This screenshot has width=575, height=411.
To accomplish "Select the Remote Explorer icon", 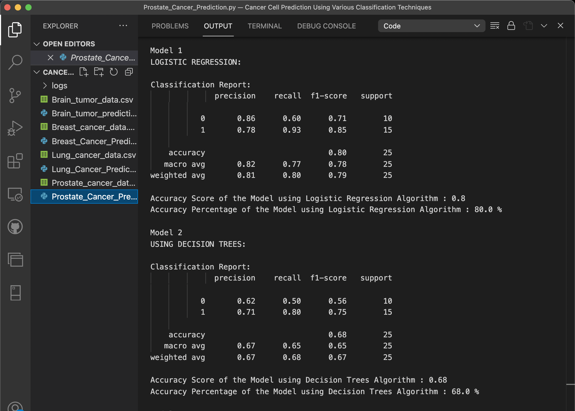I will [15, 194].
